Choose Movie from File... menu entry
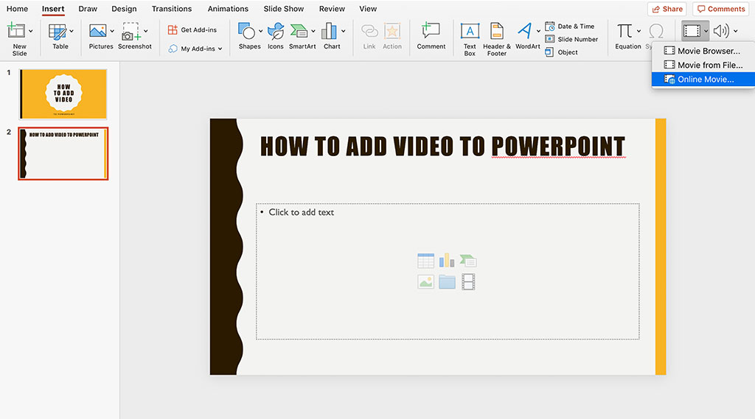The image size is (755, 419). (703, 65)
